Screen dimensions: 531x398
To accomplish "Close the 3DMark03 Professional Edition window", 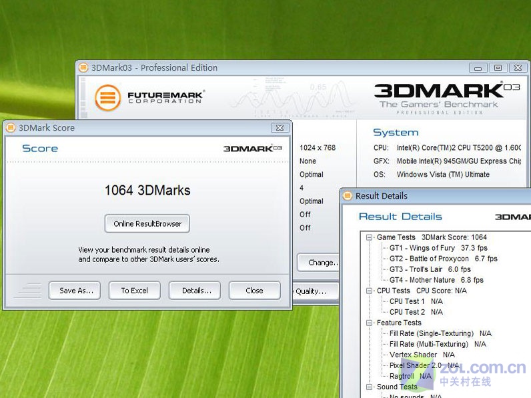I will point(518,68).
